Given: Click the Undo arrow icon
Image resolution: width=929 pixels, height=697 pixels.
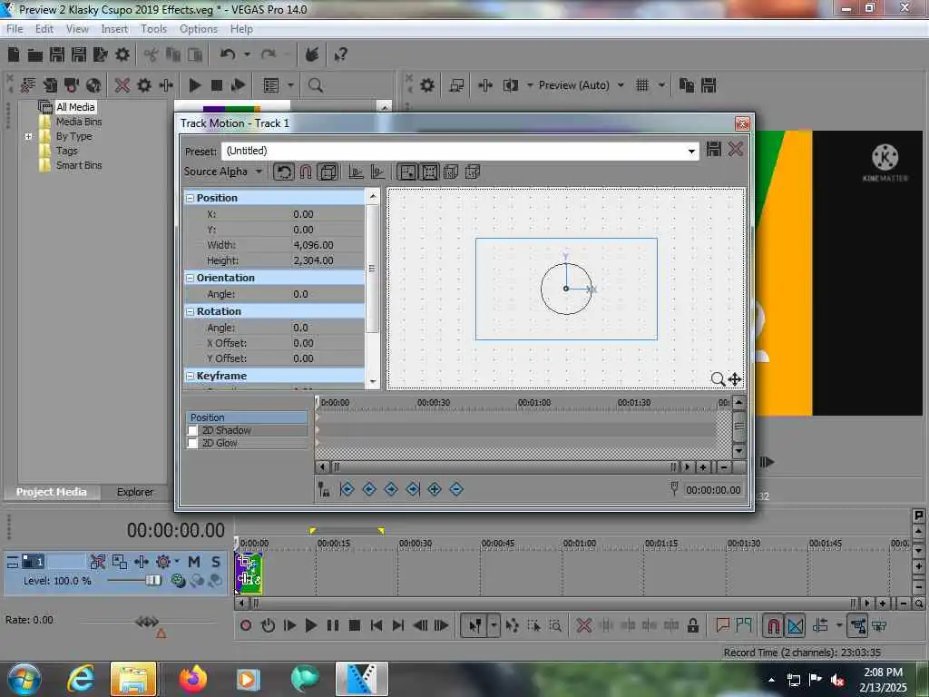Looking at the screenshot, I should coord(228,54).
